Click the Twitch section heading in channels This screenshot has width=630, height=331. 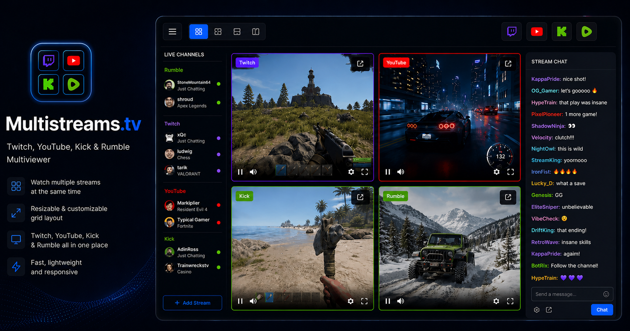[172, 124]
